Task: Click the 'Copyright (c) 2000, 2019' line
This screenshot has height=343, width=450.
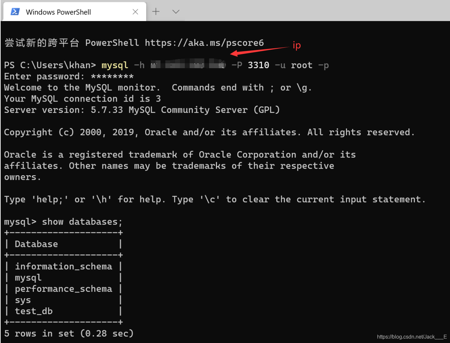Action: pyautogui.click(x=209, y=132)
